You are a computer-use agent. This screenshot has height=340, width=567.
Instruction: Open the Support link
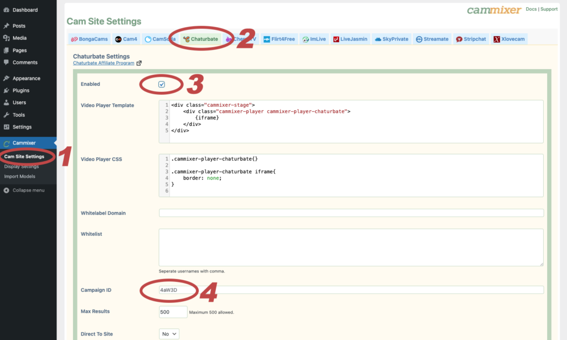549,9
